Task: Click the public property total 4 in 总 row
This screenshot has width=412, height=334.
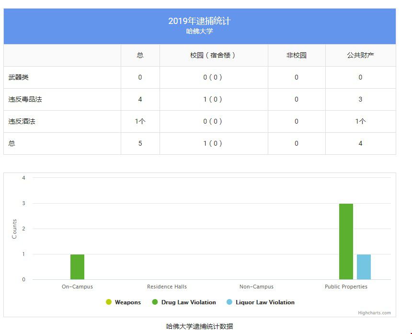Action: click(360, 143)
